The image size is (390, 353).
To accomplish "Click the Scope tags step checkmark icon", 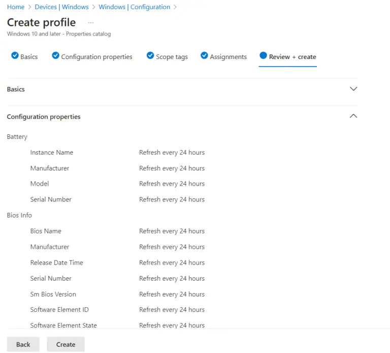I will click(x=150, y=56).
